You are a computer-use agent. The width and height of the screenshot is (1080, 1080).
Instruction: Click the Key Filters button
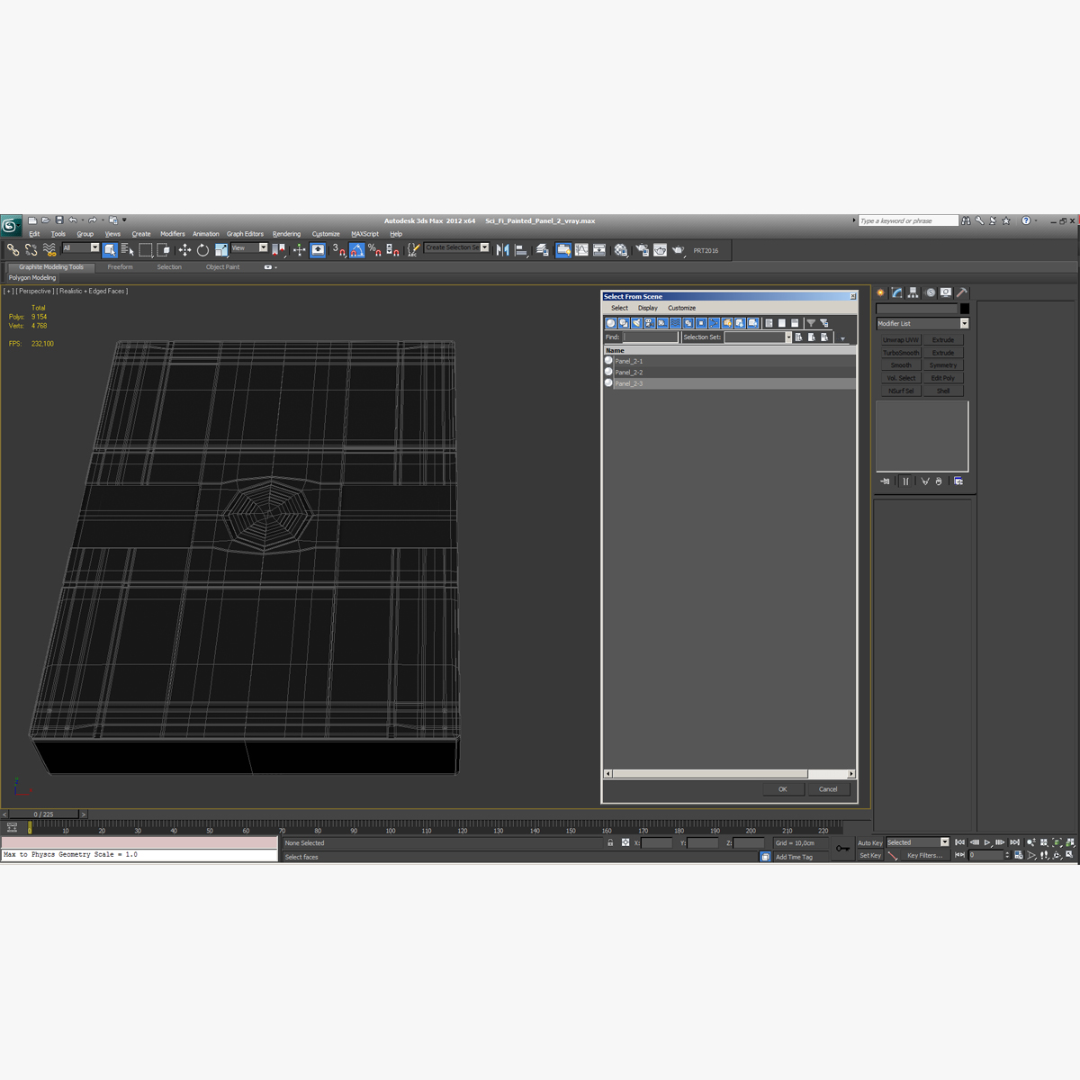[x=924, y=855]
